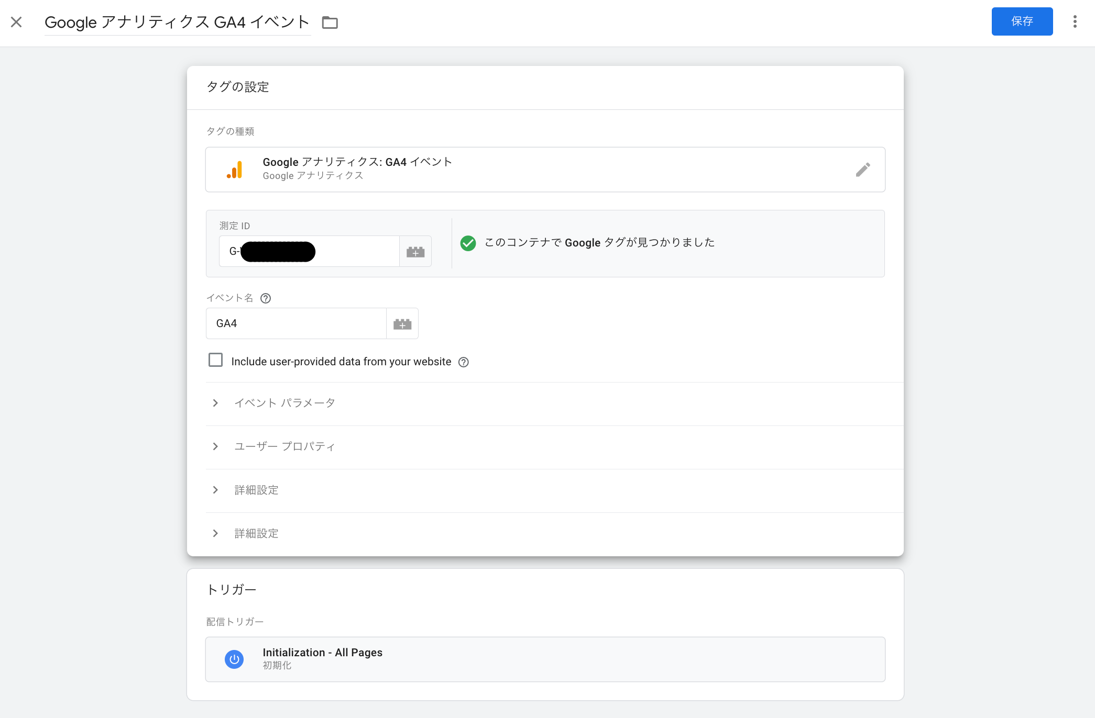Open the three-dot overflow menu
Screen dimensions: 1095x718
[1075, 21]
